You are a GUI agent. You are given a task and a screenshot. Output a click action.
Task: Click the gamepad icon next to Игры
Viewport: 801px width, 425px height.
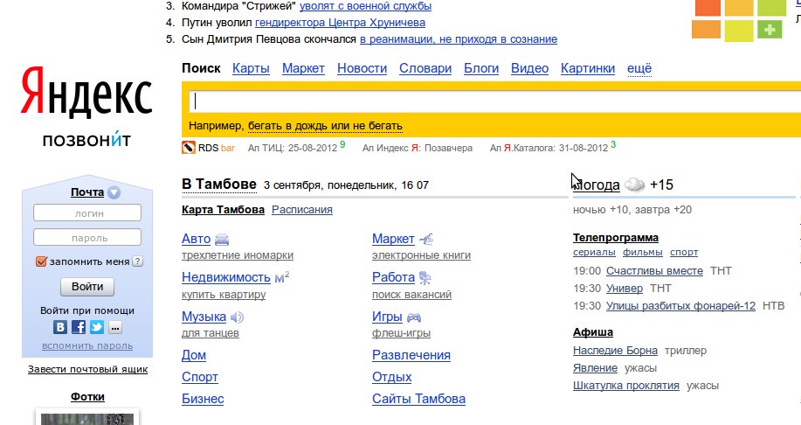tap(414, 317)
